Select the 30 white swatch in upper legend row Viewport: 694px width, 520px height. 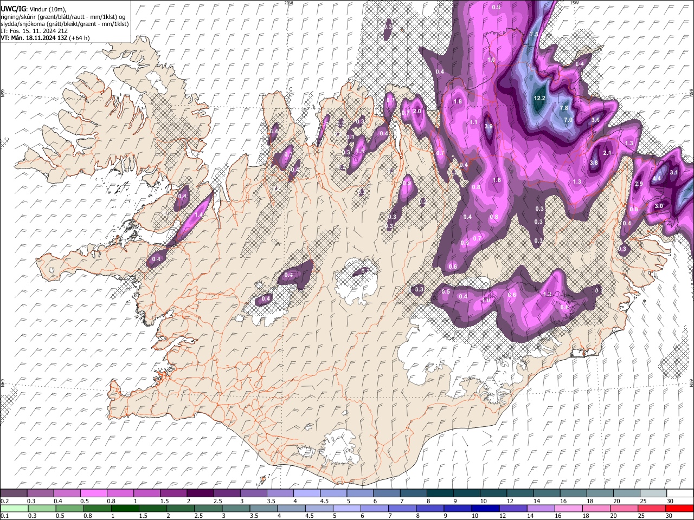pos(679,493)
